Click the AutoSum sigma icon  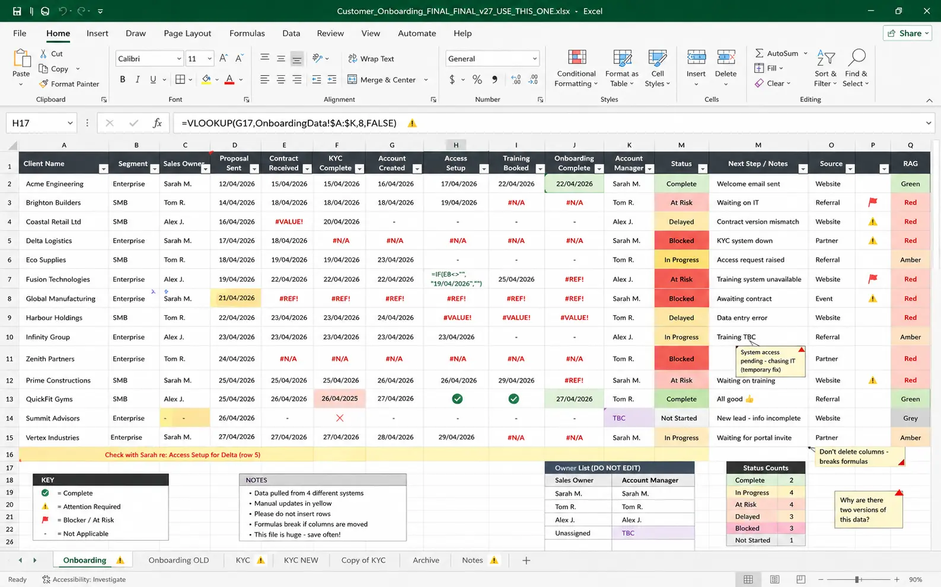click(x=759, y=53)
